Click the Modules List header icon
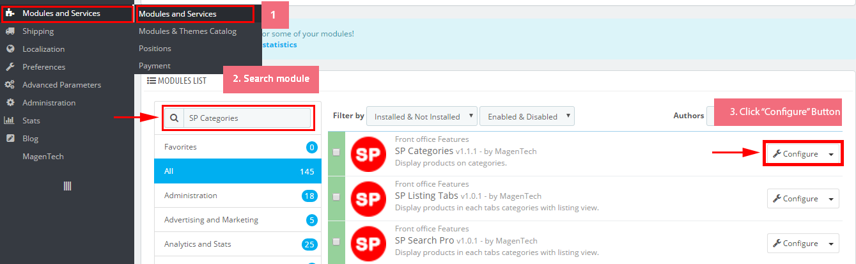The width and height of the screenshot is (856, 264). click(152, 81)
